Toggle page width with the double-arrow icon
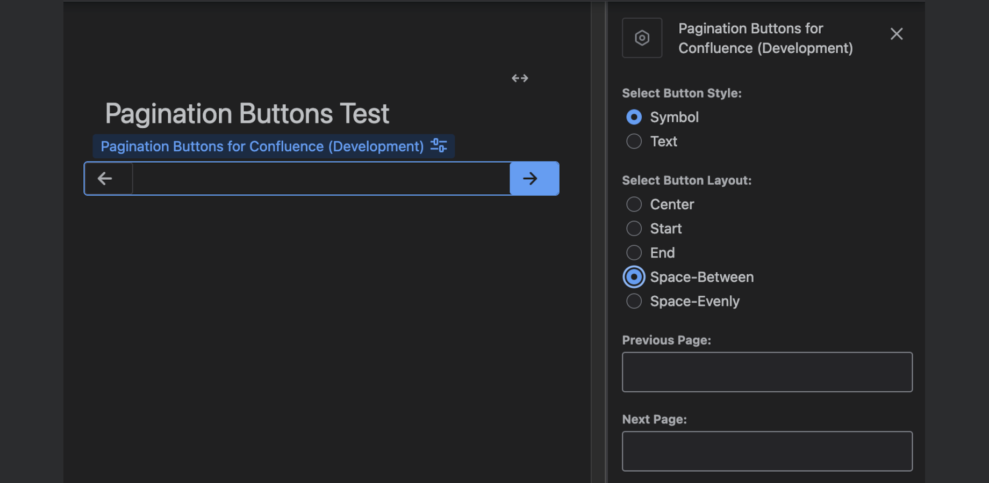This screenshot has width=989, height=483. click(x=520, y=78)
